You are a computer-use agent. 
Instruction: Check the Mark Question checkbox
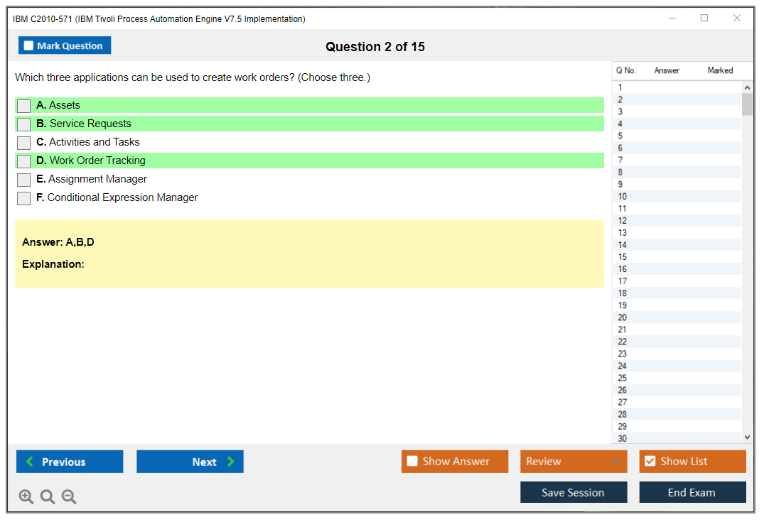click(x=29, y=46)
